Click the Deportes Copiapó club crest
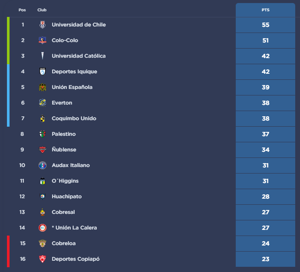This screenshot has height=272, width=300. (42, 259)
